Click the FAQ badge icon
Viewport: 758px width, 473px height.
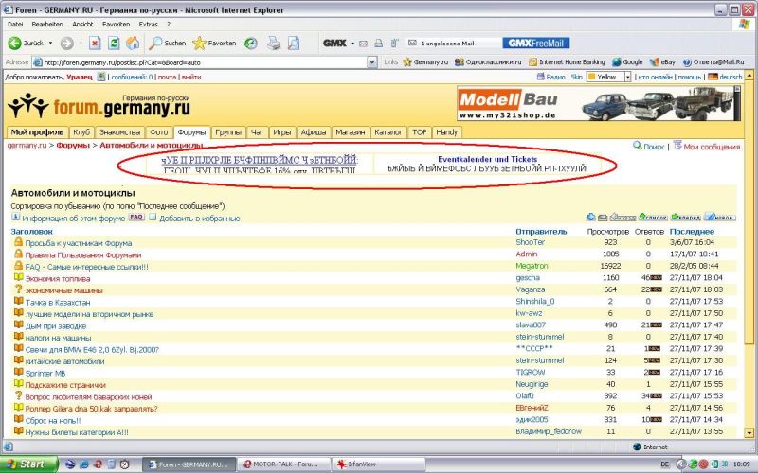tap(136, 218)
